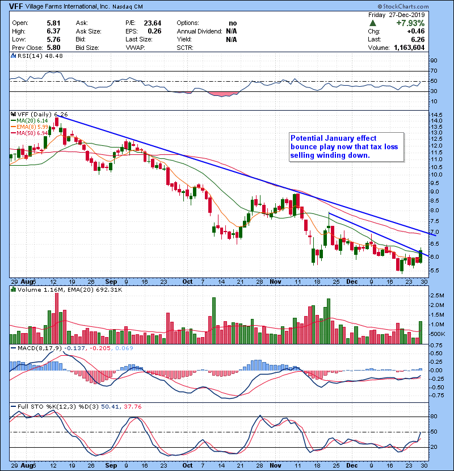Image resolution: width=454 pixels, height=471 pixels.
Task: Click the Annual Dividend N/A value
Action: tap(232, 31)
